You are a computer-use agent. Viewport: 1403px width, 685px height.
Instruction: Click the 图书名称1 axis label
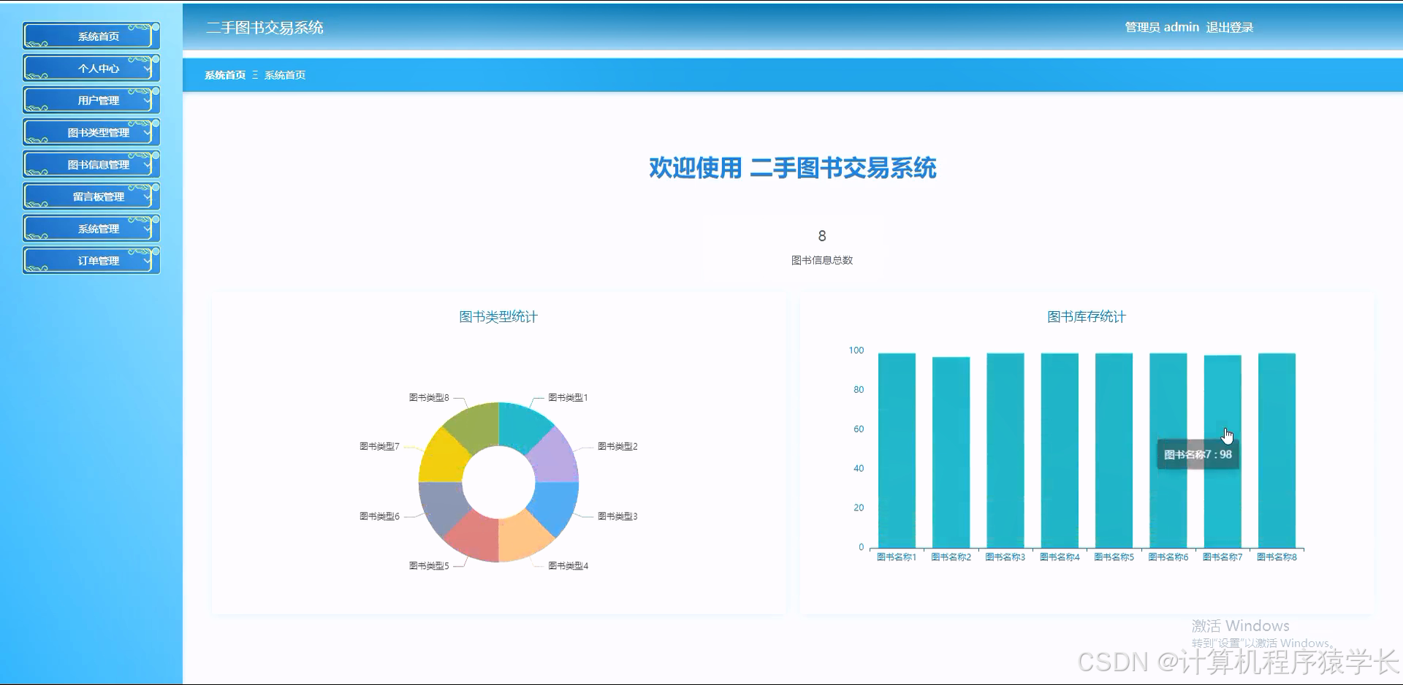point(897,557)
